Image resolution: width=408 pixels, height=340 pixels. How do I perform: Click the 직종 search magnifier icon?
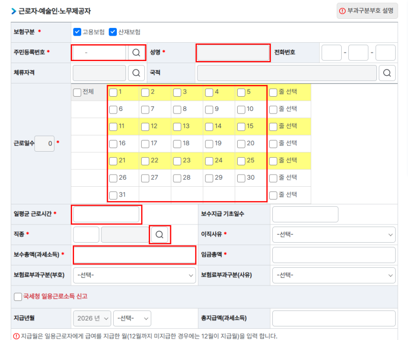tap(160, 235)
